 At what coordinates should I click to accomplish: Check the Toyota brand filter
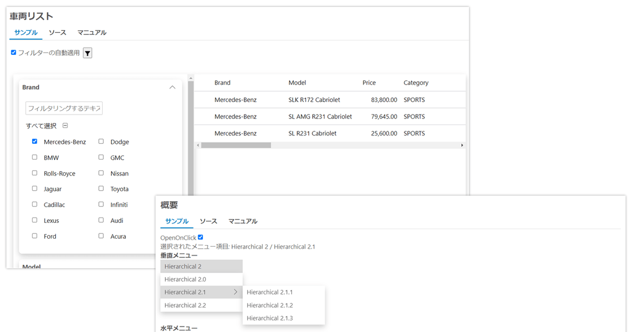[x=101, y=189]
